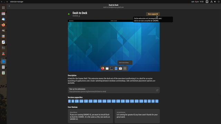Select the version 3.18 badge
The width and height of the screenshot is (221, 124).
click(x=123, y=101)
